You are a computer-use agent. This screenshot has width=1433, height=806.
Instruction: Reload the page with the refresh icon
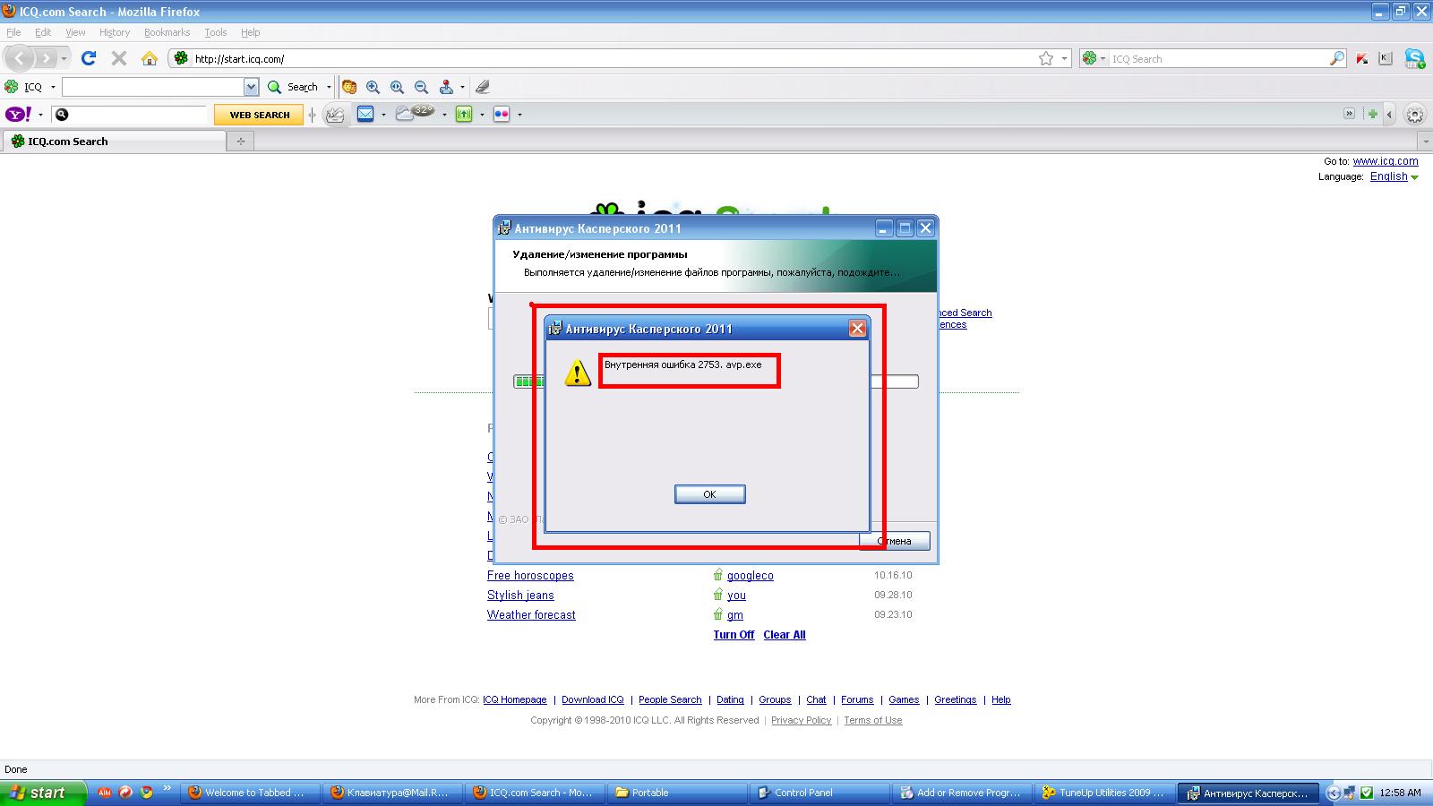click(x=89, y=58)
